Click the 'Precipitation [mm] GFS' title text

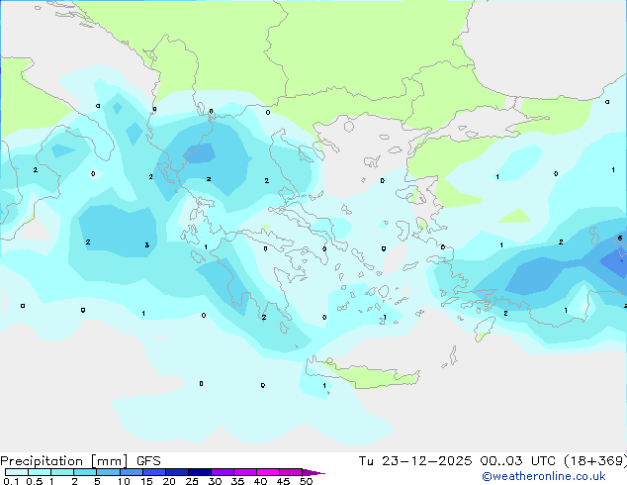(x=80, y=461)
